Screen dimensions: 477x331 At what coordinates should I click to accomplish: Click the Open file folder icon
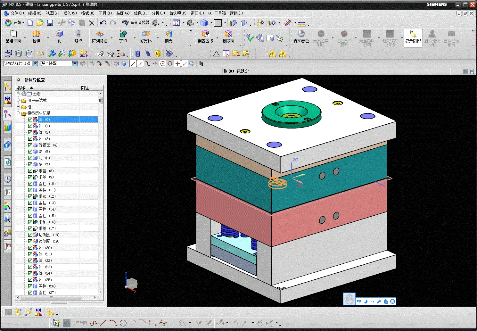coord(40,23)
